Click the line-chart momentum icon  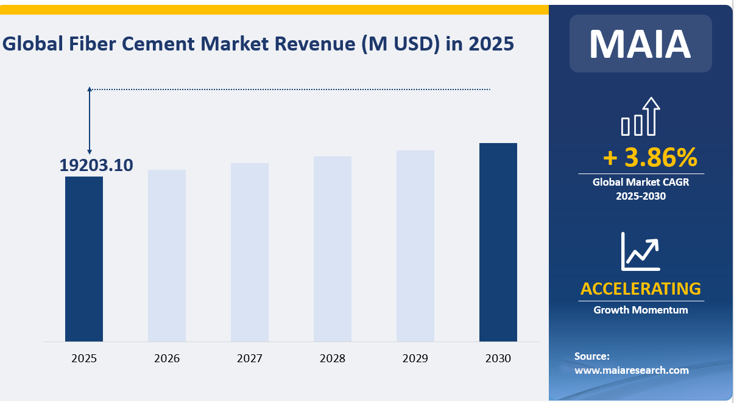640,250
